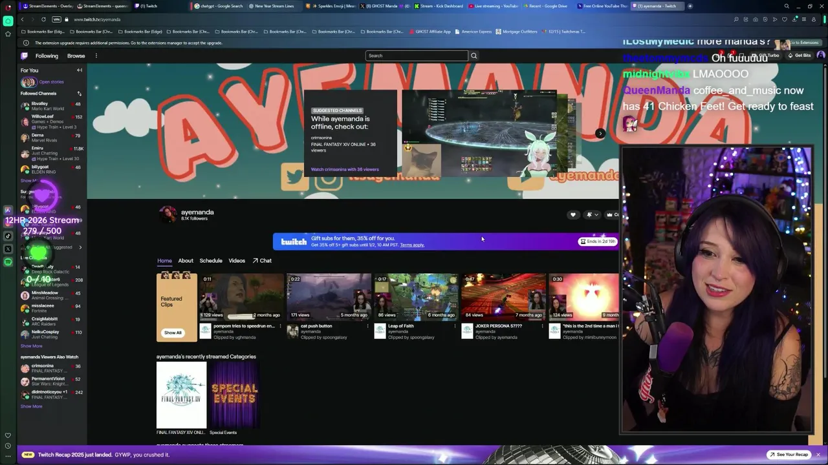Viewport: 828px width, 465px height.
Task: Open options menu for Leap of Faith clip
Action: (455, 326)
